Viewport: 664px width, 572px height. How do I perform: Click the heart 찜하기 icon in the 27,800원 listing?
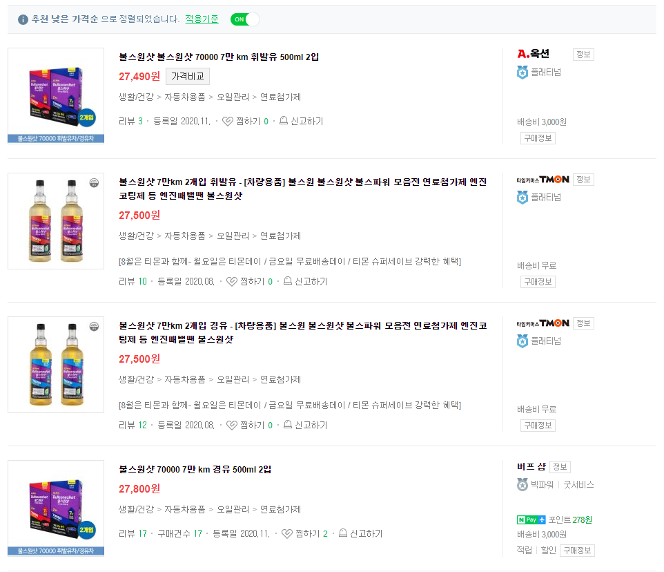click(x=287, y=533)
